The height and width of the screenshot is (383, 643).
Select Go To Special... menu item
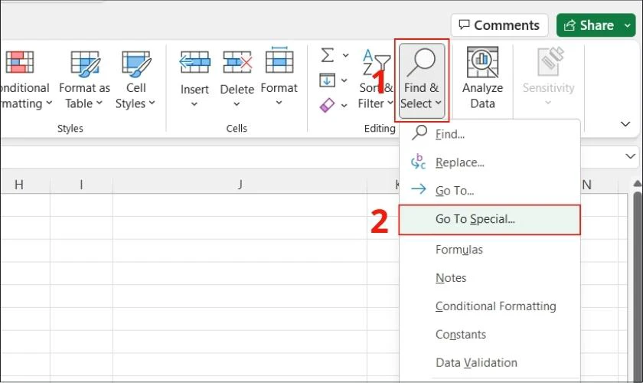[x=490, y=220]
